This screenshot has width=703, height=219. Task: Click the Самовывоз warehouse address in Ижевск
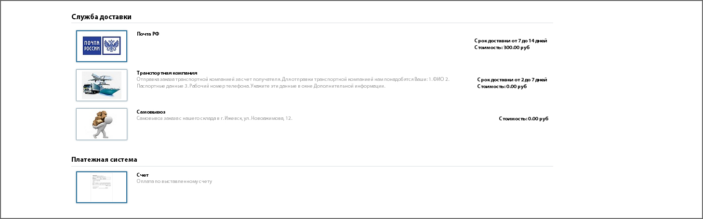point(214,118)
